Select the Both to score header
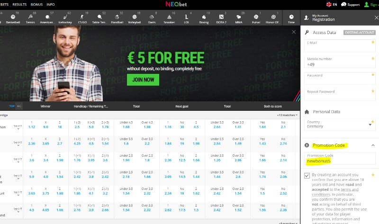 tap(273, 107)
